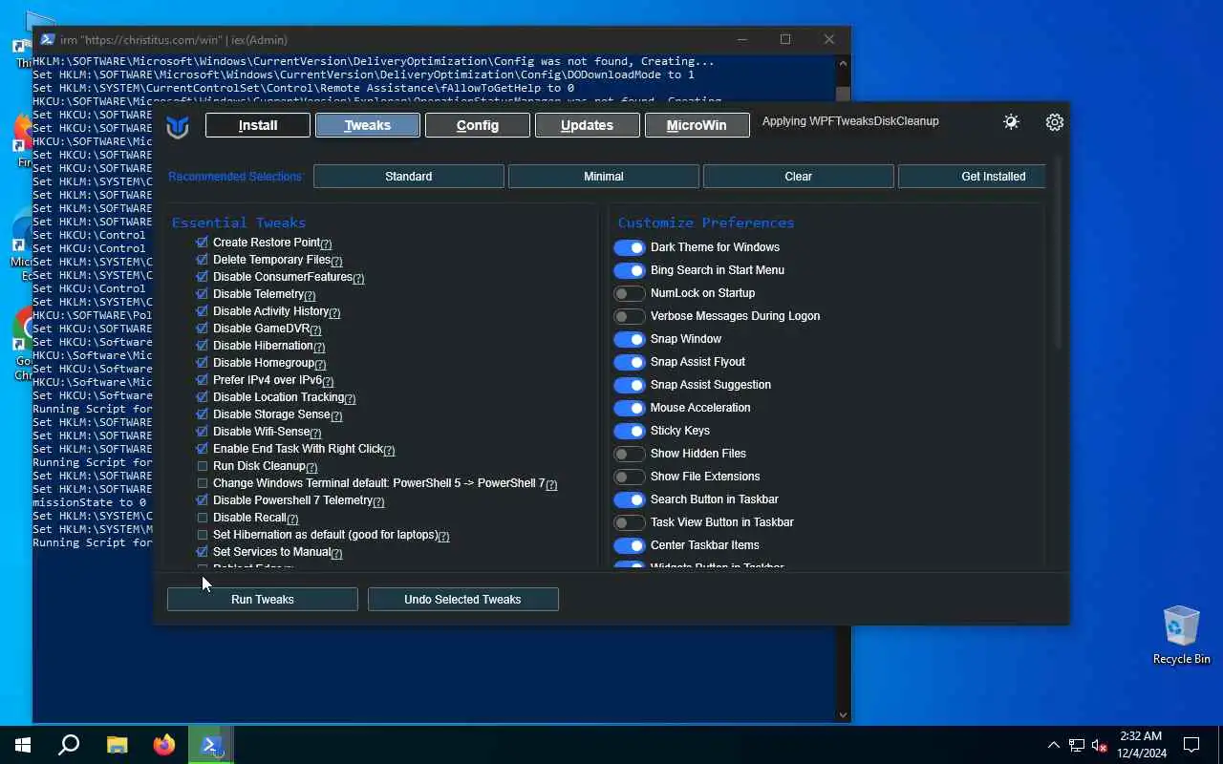The image size is (1223, 764).
Task: Check Set Hibernation as default box
Action: (x=202, y=535)
